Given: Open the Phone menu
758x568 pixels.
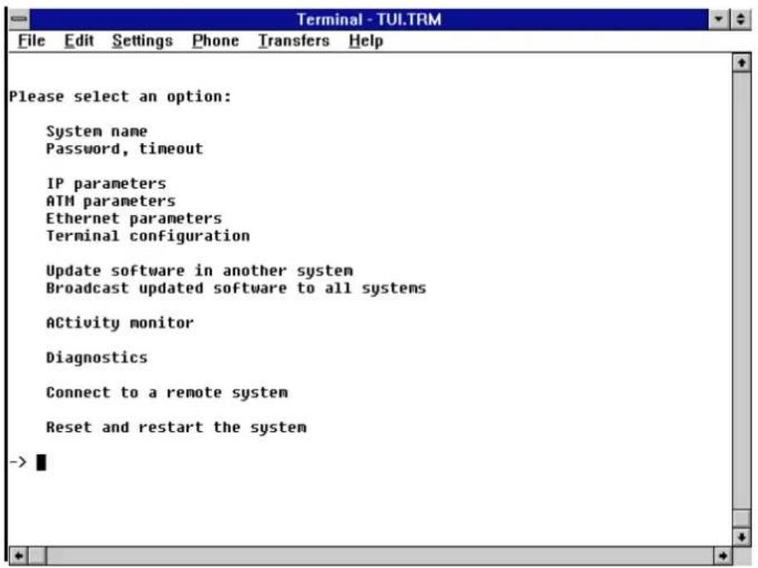Looking at the screenshot, I should [x=215, y=41].
